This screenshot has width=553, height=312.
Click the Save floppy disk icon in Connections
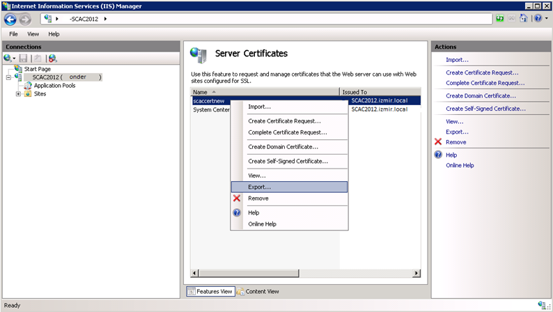(23, 58)
